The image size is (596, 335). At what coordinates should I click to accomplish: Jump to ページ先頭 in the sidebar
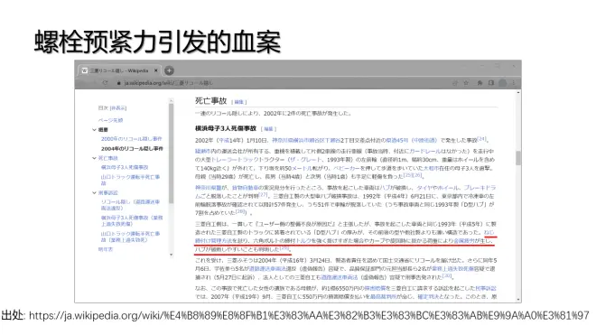pos(110,120)
